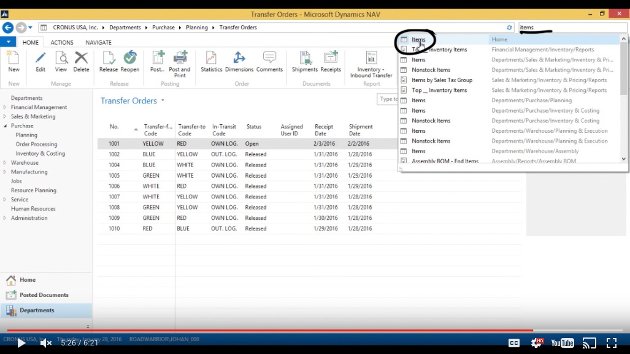630x354 pixels.
Task: Expand the Financial Management tree node
Action: [x=5, y=107]
